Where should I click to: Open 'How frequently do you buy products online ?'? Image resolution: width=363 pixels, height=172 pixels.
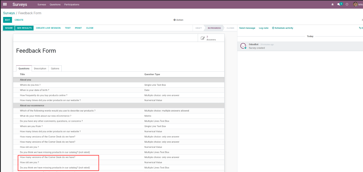(119, 95)
